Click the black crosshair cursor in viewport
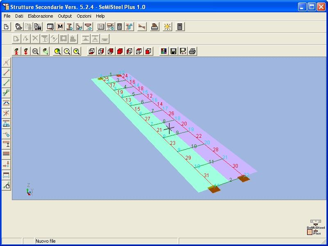Viewport: 328px width, 246px height. pos(169,128)
